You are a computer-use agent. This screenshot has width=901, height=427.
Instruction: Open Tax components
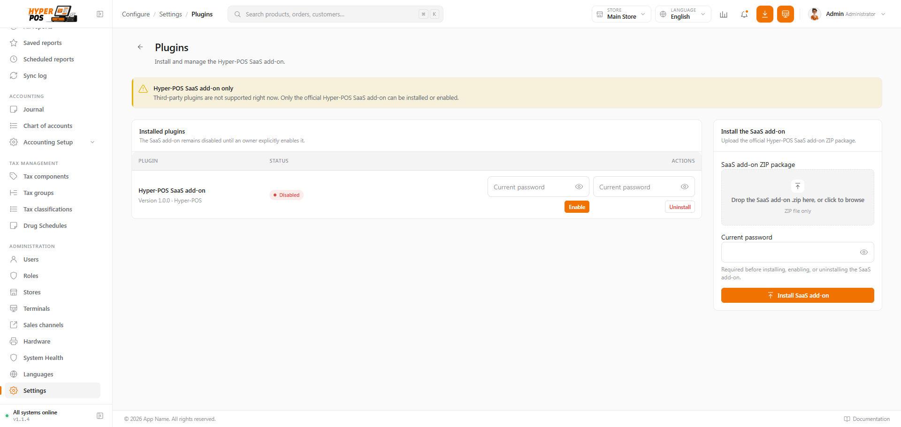click(53, 177)
